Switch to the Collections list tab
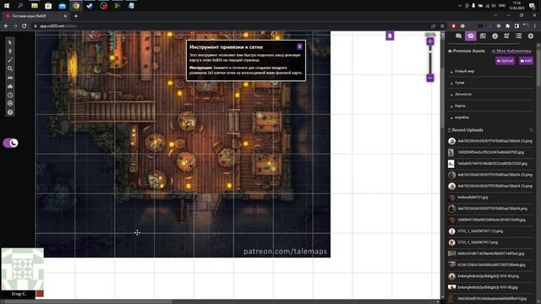The width and height of the screenshot is (541, 304). [x=518, y=35]
